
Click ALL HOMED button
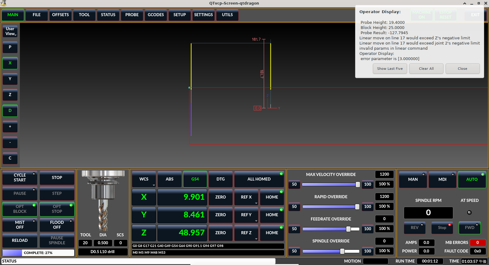[x=259, y=179]
